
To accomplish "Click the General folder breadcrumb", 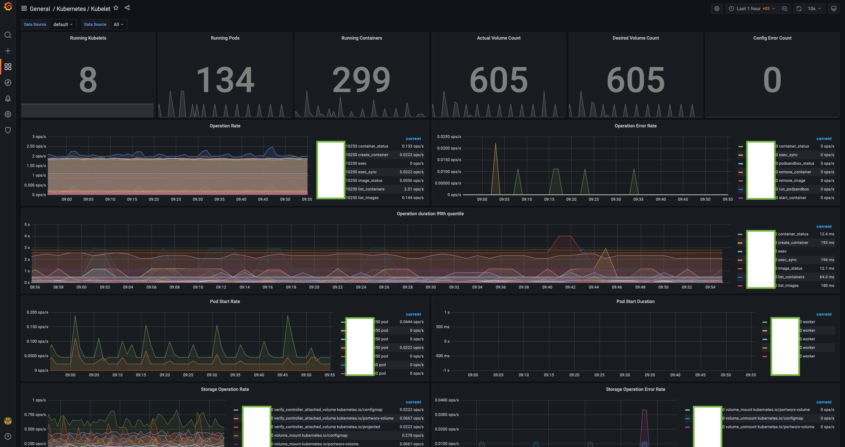I will coord(40,9).
